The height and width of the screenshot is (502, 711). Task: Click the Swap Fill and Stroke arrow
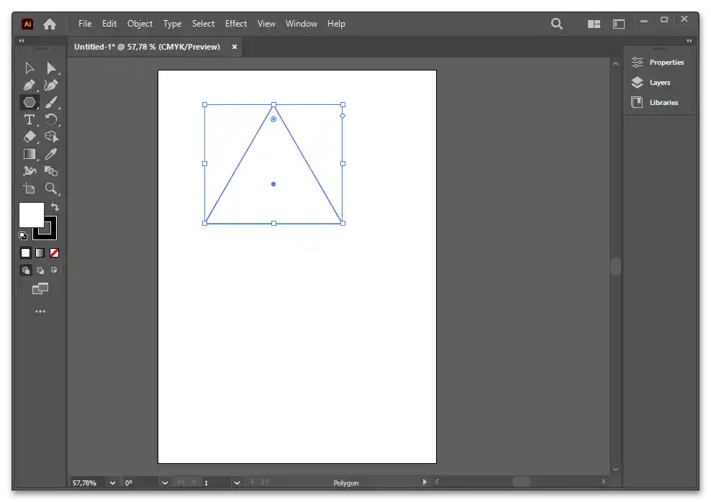[55, 207]
